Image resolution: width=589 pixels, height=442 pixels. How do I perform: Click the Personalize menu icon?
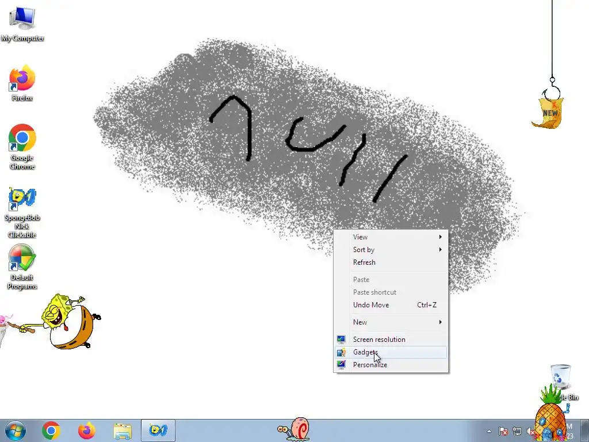tap(341, 364)
